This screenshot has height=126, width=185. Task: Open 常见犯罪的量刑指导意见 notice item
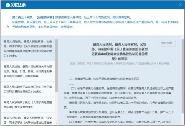click(x=28, y=89)
